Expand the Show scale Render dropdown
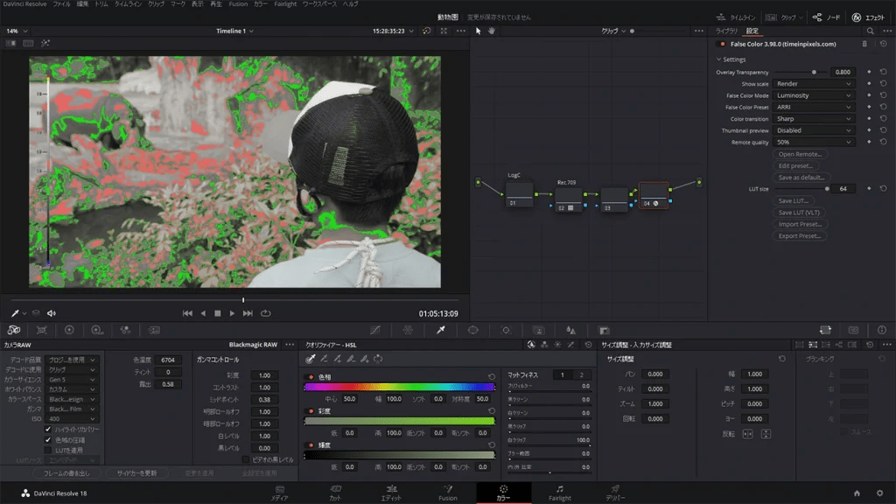This screenshot has height=504, width=896. pos(812,84)
